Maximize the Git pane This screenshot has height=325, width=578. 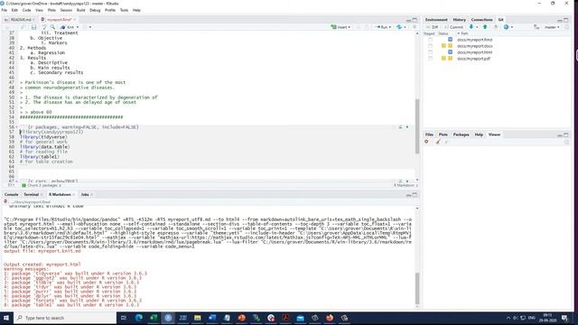pyautogui.click(x=566, y=20)
